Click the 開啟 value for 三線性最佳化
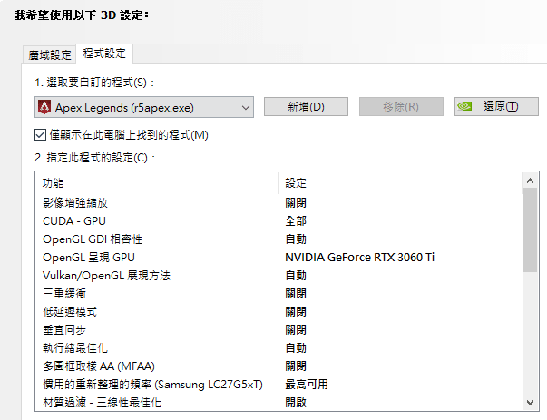Image resolution: width=547 pixels, height=420 pixels. 296,402
